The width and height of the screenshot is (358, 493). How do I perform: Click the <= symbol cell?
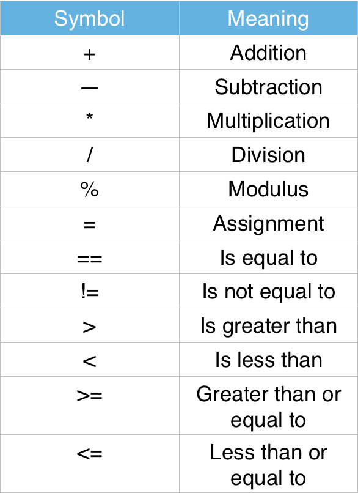89,464
